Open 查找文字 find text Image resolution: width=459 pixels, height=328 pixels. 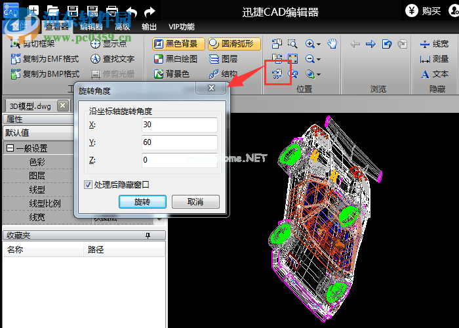112,59
